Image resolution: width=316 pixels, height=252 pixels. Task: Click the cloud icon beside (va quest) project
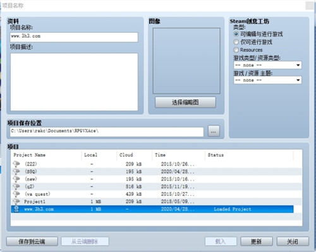[x=16, y=194]
